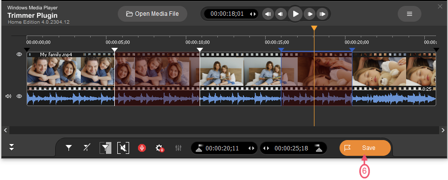The height and width of the screenshot is (180, 448).
Task: Click the horizontal timeline scrollbar track
Action: tap(224, 130)
